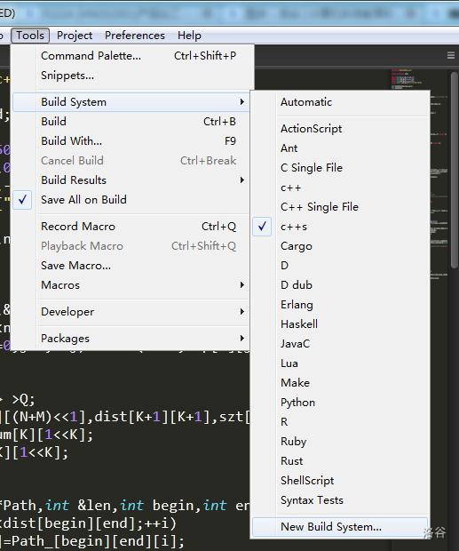
Task: Open the Tools menu
Action: click(30, 36)
